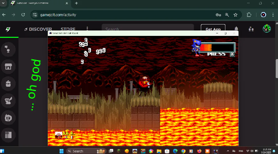Screen dimensions: 278x154
Task: Open Microsoft Store from taskbar
Action: click(x=167, y=151)
